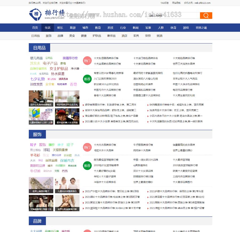
Task: Open the 世界上最贵的鞋子 thumbnail
Action: 41,185
